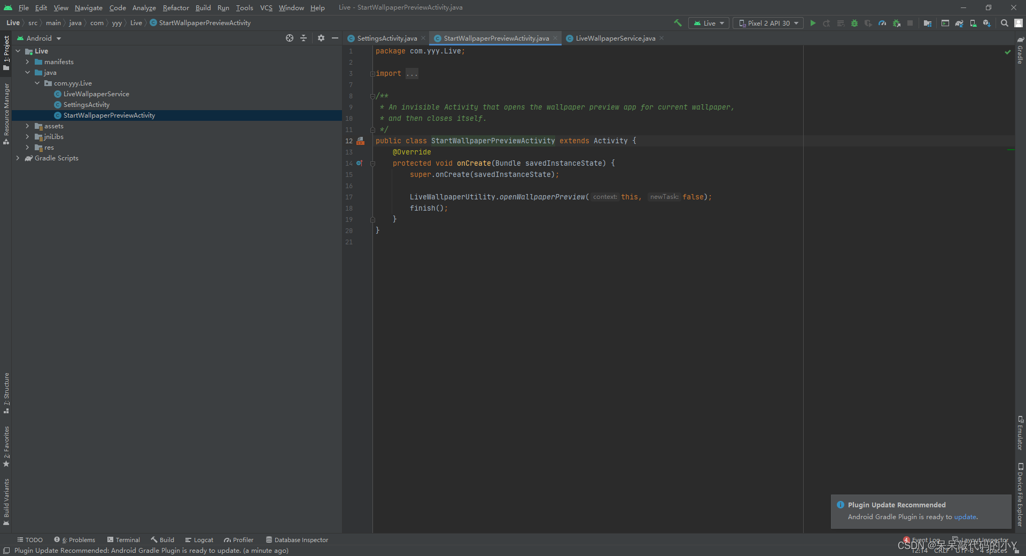Toggle the 1: Project tool window
The image size is (1026, 556).
pos(6,53)
